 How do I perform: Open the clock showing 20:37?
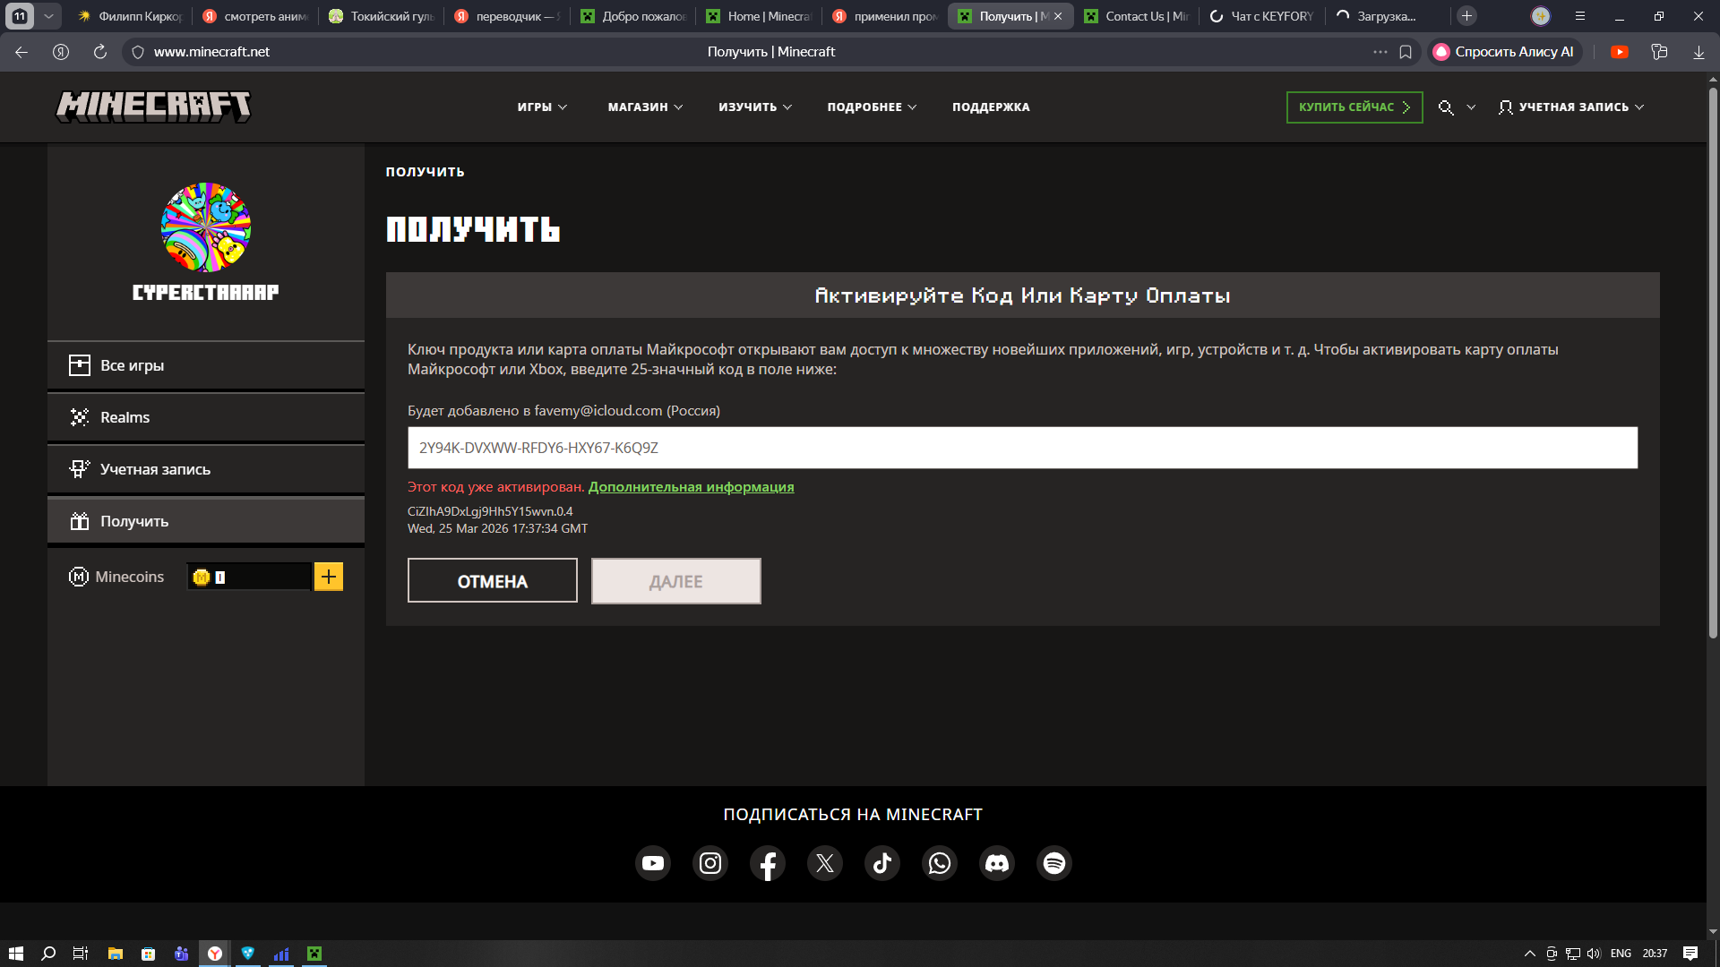coord(1655,954)
